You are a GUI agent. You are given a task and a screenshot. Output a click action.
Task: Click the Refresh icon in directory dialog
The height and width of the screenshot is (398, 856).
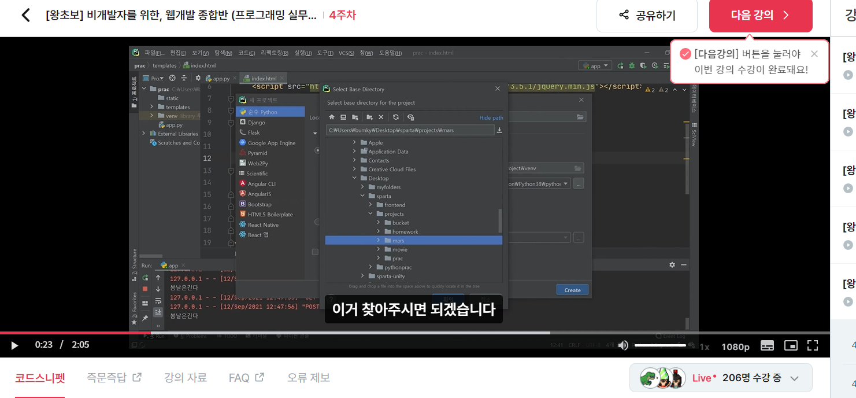coord(396,117)
